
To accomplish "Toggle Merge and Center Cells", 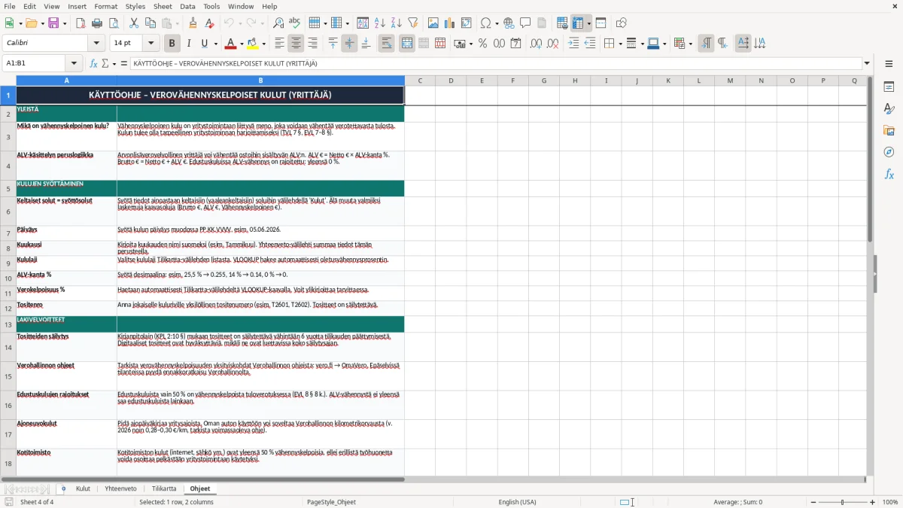I will pos(407,44).
